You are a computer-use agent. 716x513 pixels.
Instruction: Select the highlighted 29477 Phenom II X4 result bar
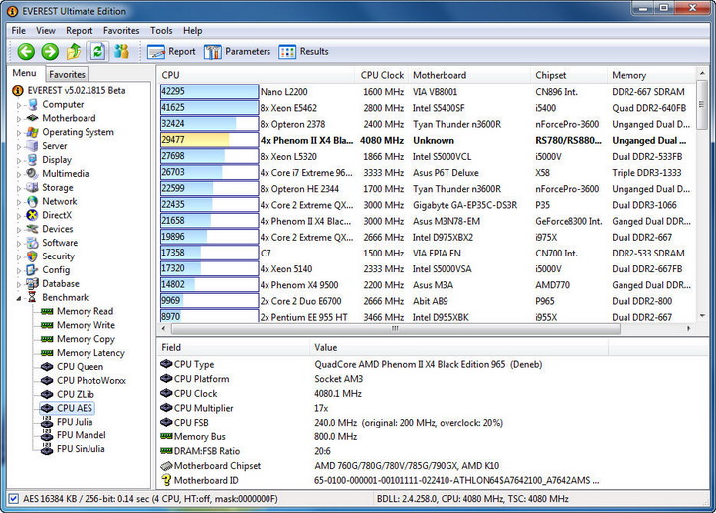[209, 140]
